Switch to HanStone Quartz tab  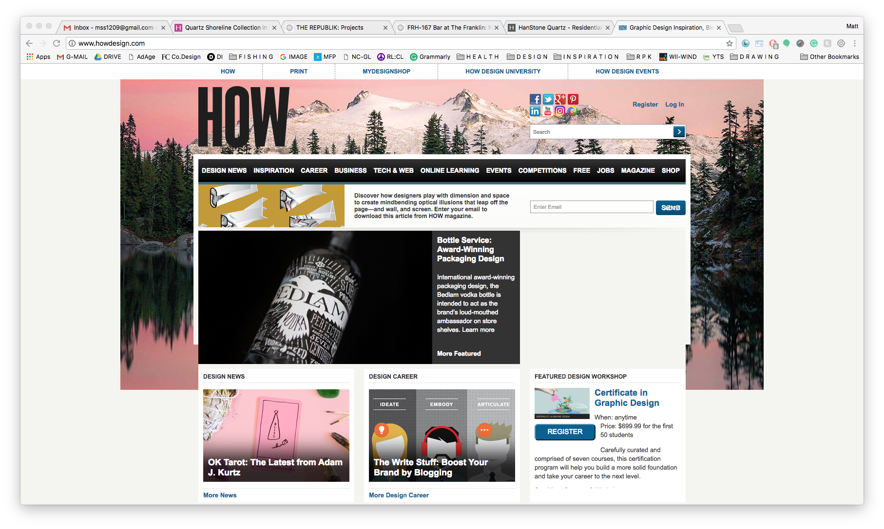click(x=559, y=28)
